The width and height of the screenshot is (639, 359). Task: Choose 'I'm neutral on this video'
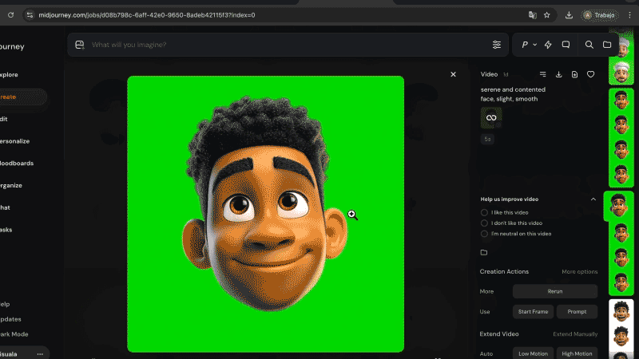click(x=484, y=234)
